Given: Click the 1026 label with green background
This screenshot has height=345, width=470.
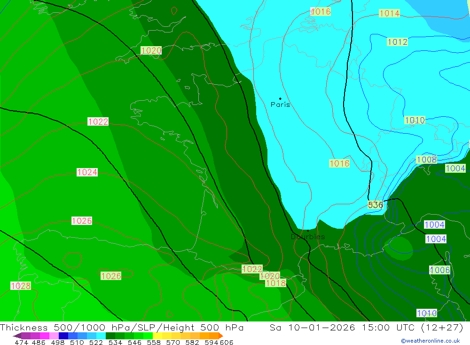Looking at the screenshot, I should (111, 276).
